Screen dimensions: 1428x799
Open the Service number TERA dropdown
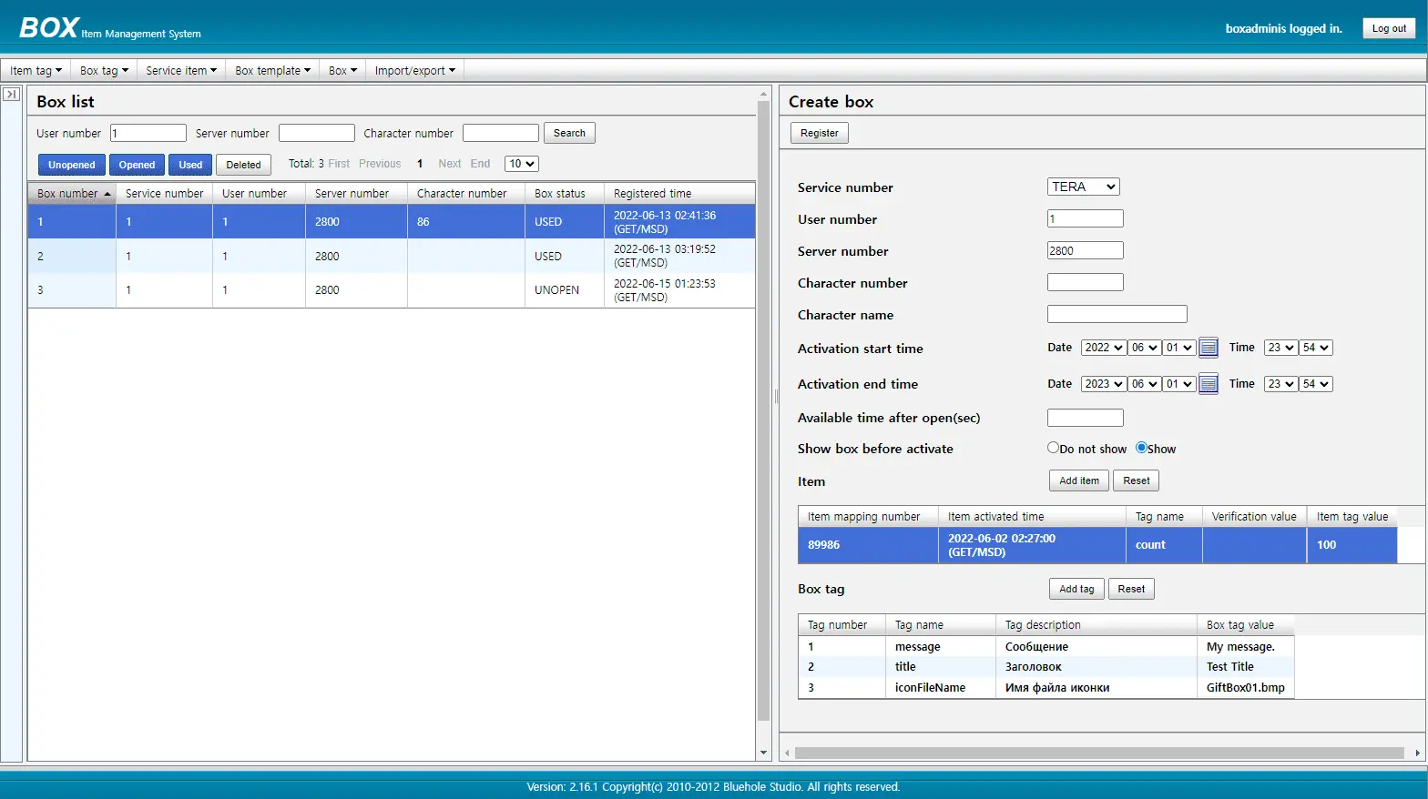point(1083,187)
